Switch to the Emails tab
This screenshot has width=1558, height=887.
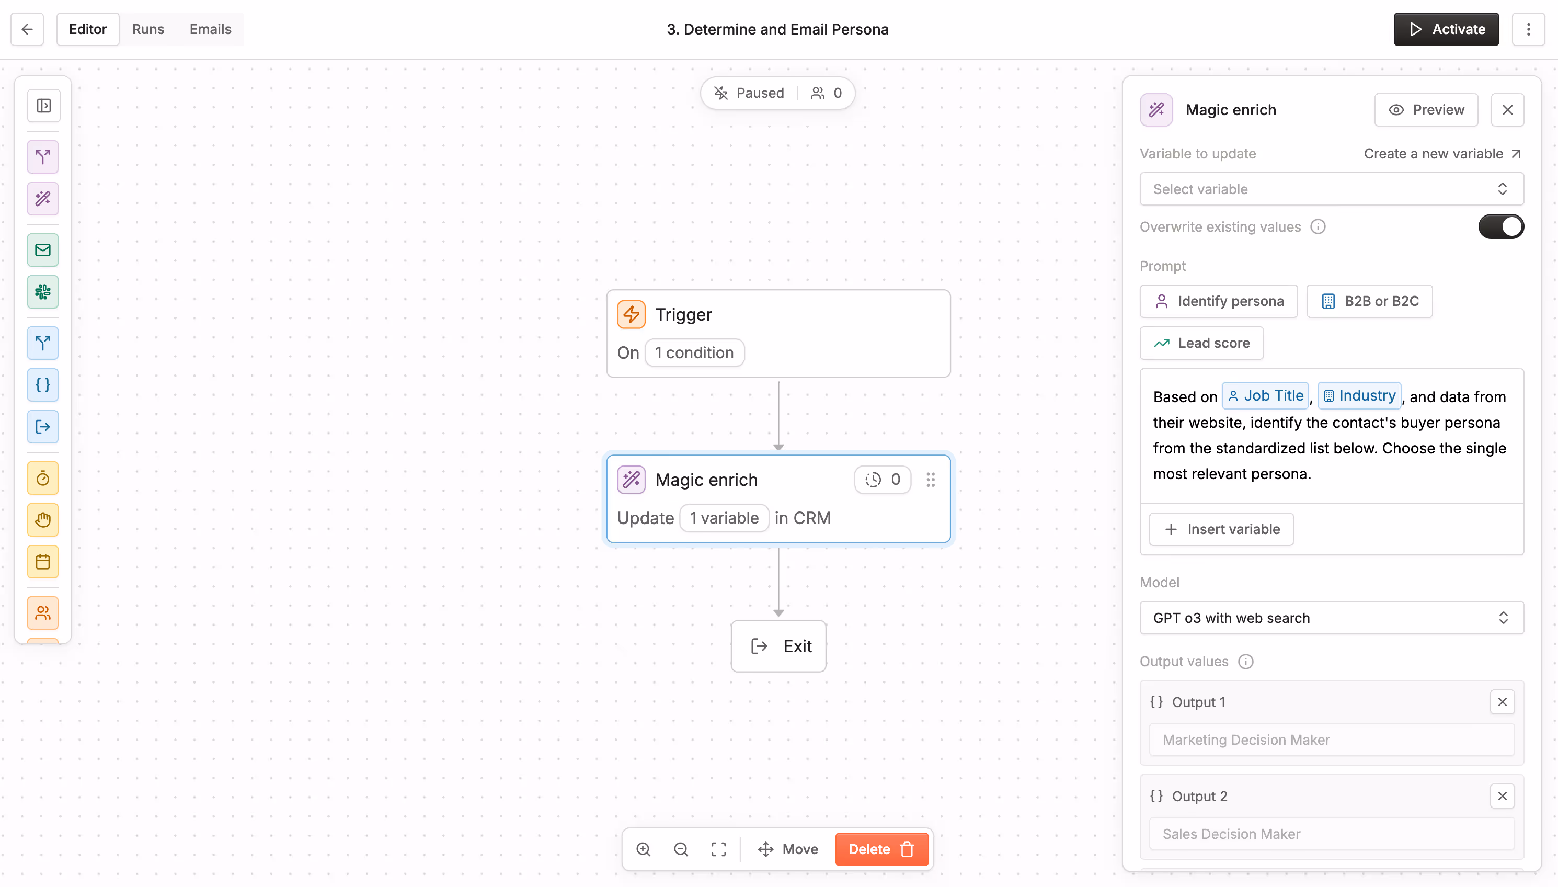point(210,29)
